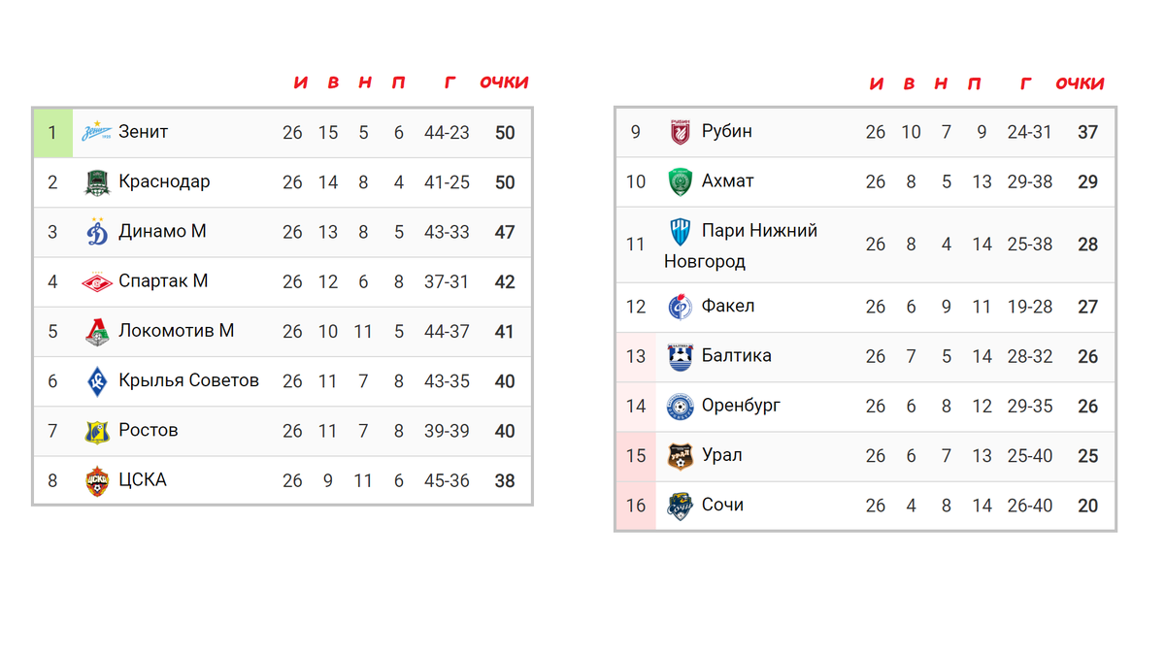
Task: Click the pink position 16 cell
Action: (636, 506)
